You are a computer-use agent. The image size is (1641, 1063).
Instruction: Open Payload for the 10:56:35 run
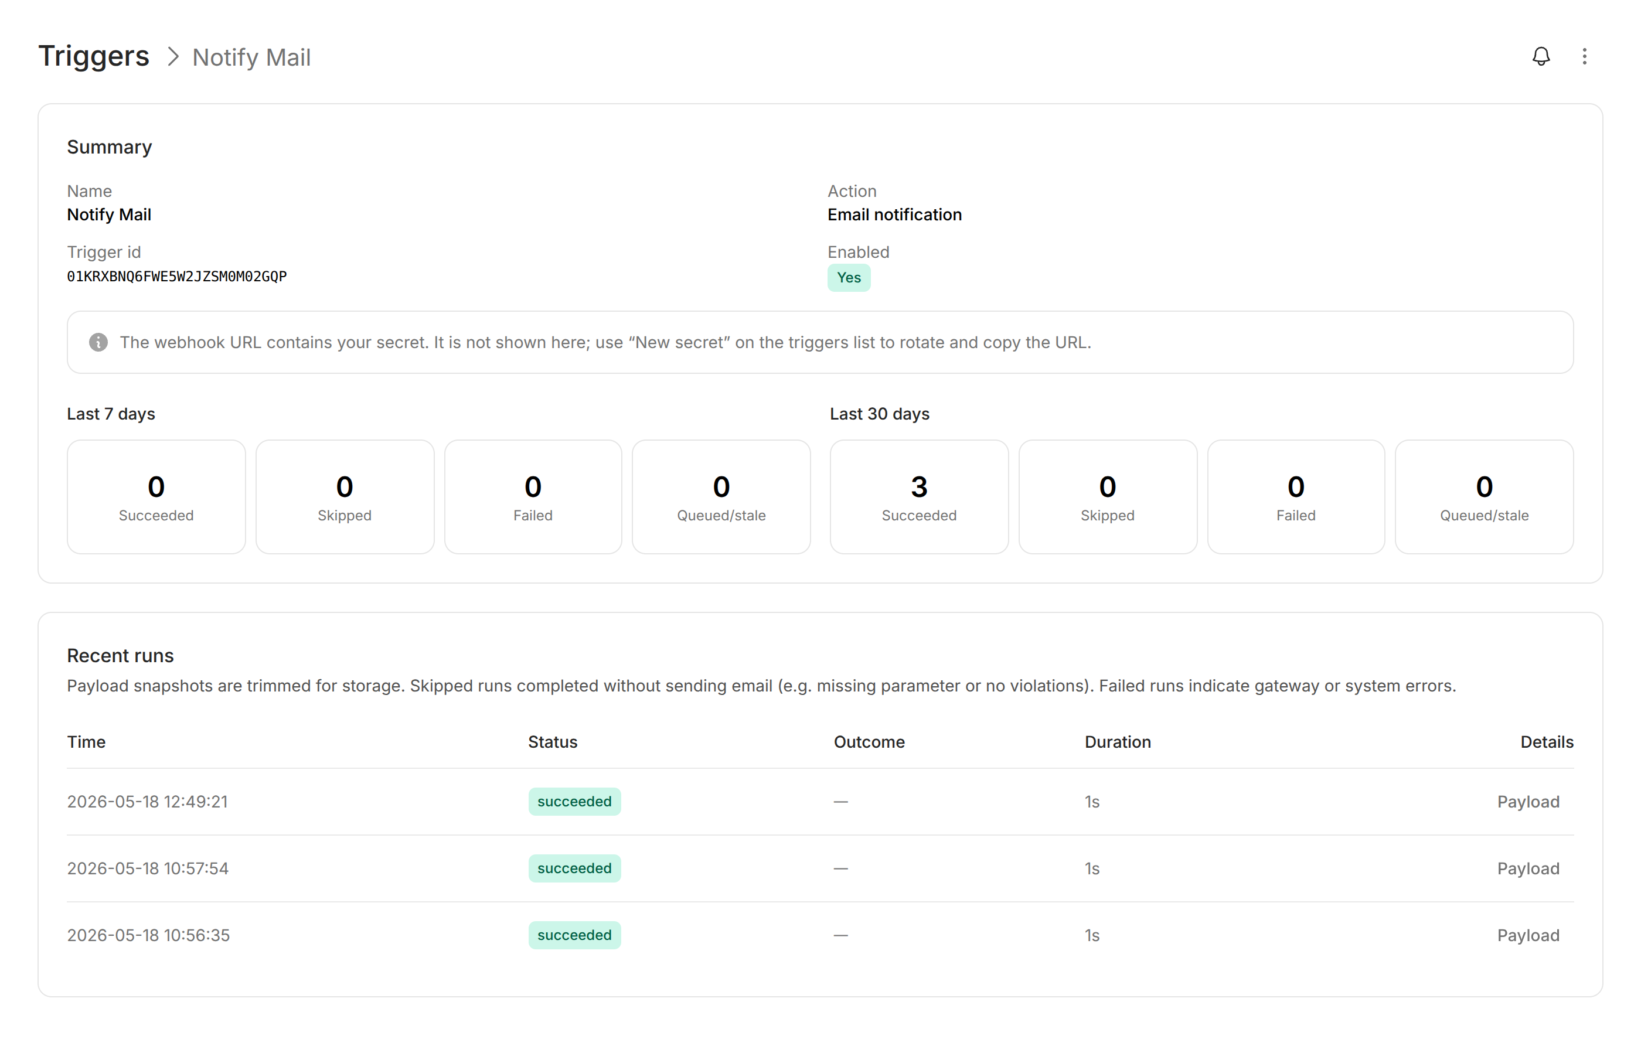pyautogui.click(x=1528, y=935)
